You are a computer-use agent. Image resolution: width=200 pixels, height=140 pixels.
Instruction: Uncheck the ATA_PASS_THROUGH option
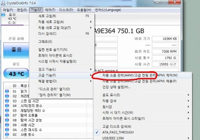tap(143, 132)
